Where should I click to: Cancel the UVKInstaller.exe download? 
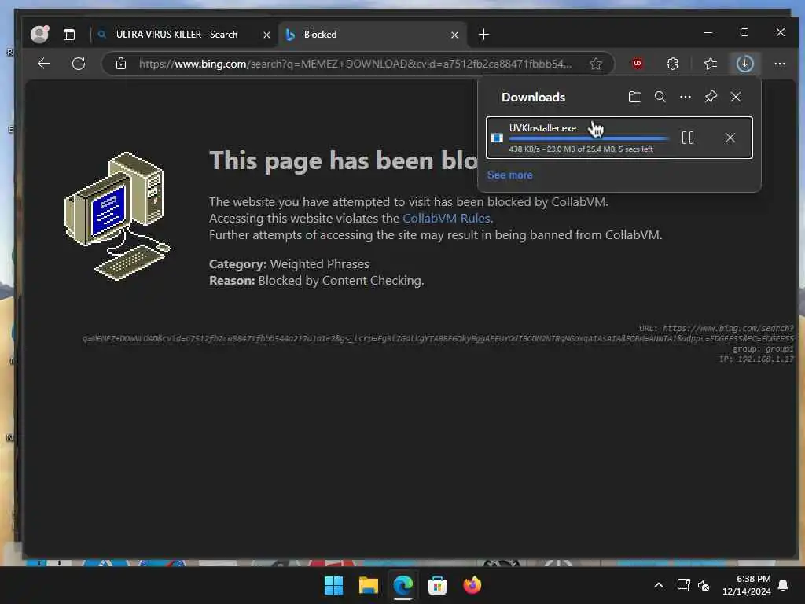(x=730, y=138)
